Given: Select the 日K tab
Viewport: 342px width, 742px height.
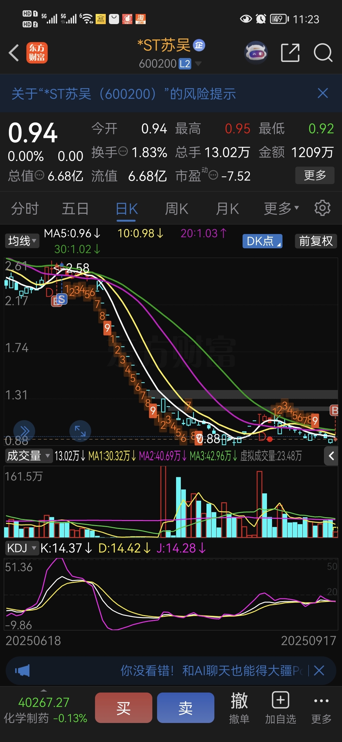Looking at the screenshot, I should click(x=126, y=209).
